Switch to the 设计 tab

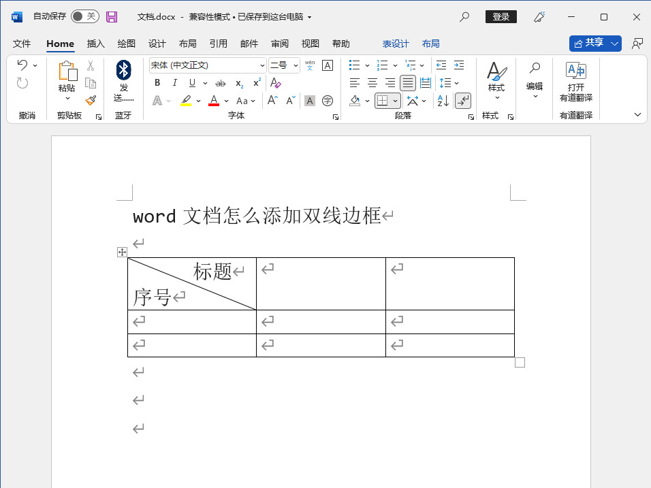pyautogui.click(x=157, y=44)
